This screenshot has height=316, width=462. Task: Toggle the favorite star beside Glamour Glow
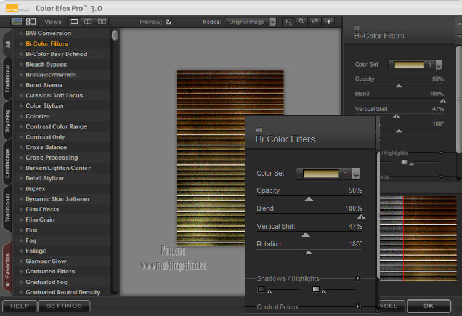click(x=20, y=261)
